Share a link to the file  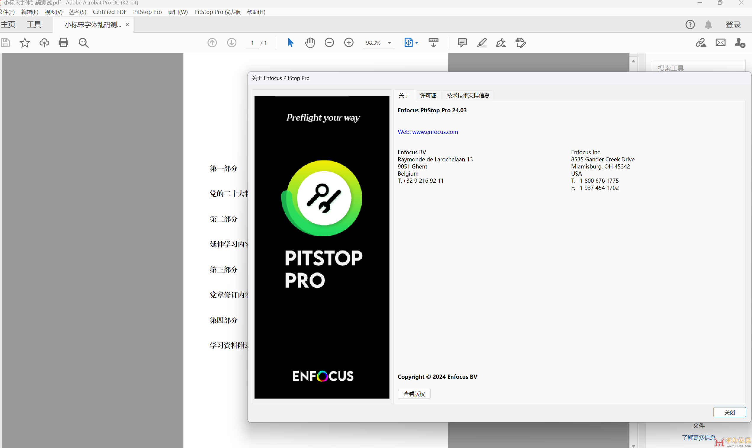pyautogui.click(x=701, y=43)
